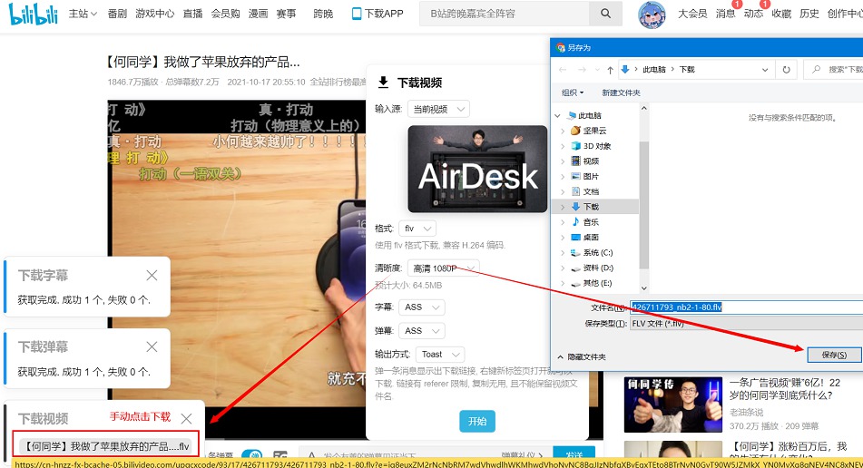Image resolution: width=863 pixels, height=468 pixels.
Task: Open the 主站 dropdown in header
Action: click(x=83, y=14)
